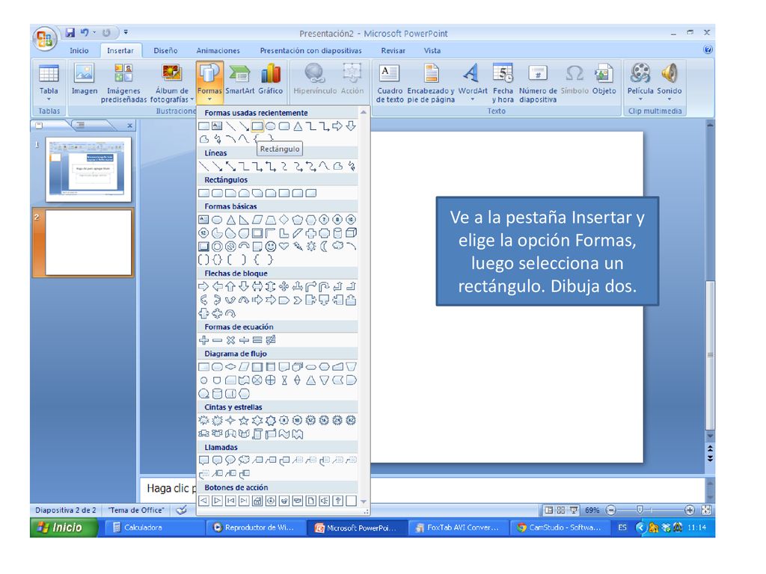Pick the 4-point star shape
Screen dimensions: 766x574
tap(230, 420)
